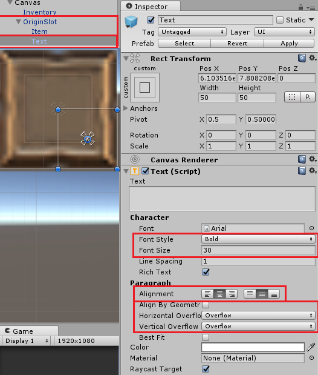Click the Pos X field
This screenshot has height=375, width=318.
pyautogui.click(x=217, y=78)
